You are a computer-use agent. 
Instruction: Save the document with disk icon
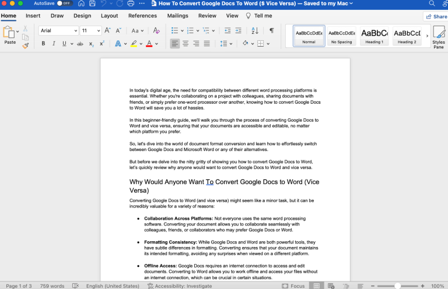click(92, 3)
